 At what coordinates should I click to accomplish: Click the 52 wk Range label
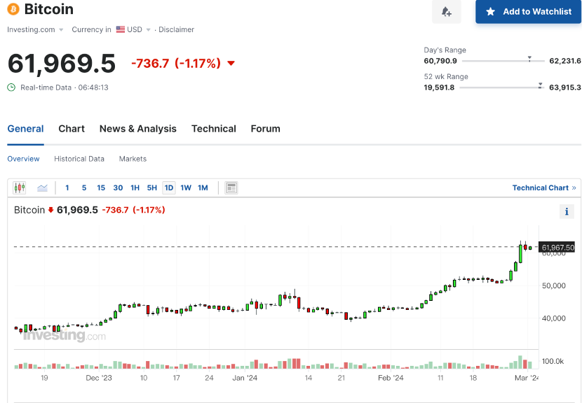tap(446, 77)
